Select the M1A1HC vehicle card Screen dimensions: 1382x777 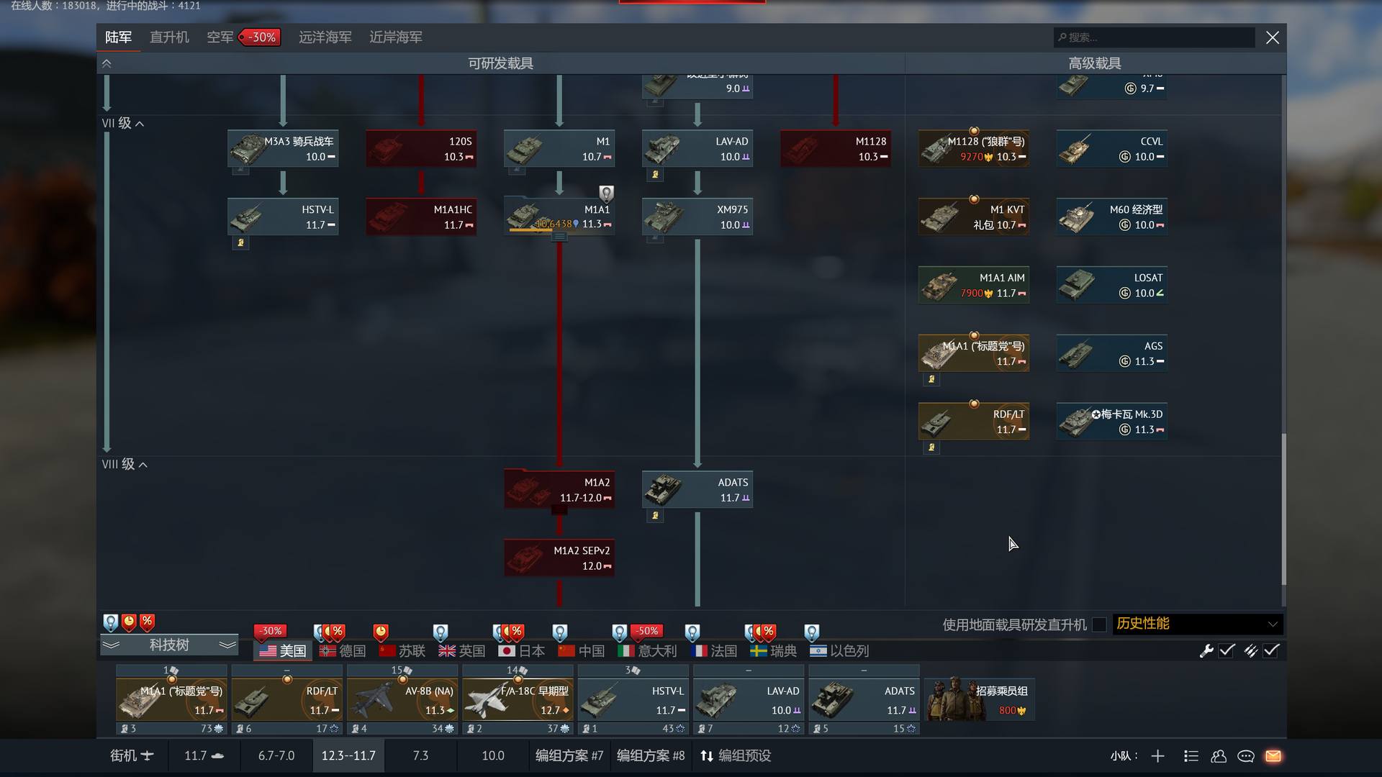(x=421, y=217)
